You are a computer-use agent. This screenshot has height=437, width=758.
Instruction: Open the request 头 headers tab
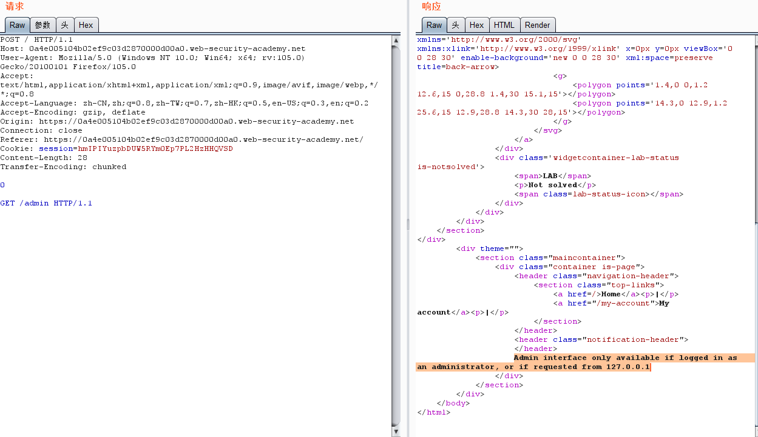[65, 25]
